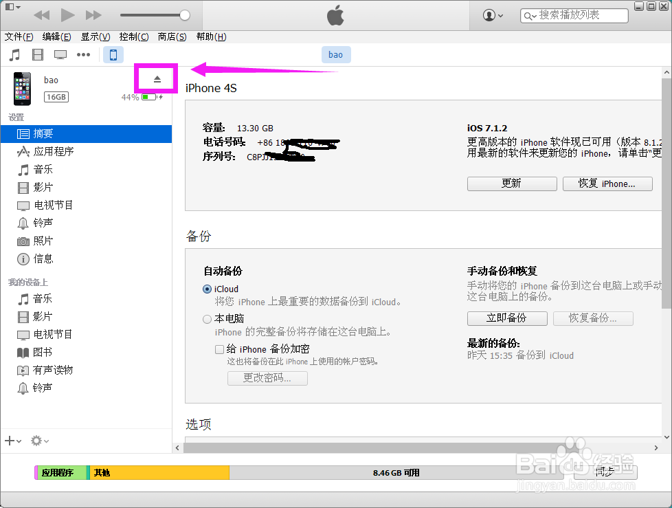672x508 pixels.
Task: Open the 帮助(H) menu
Action: click(x=211, y=37)
